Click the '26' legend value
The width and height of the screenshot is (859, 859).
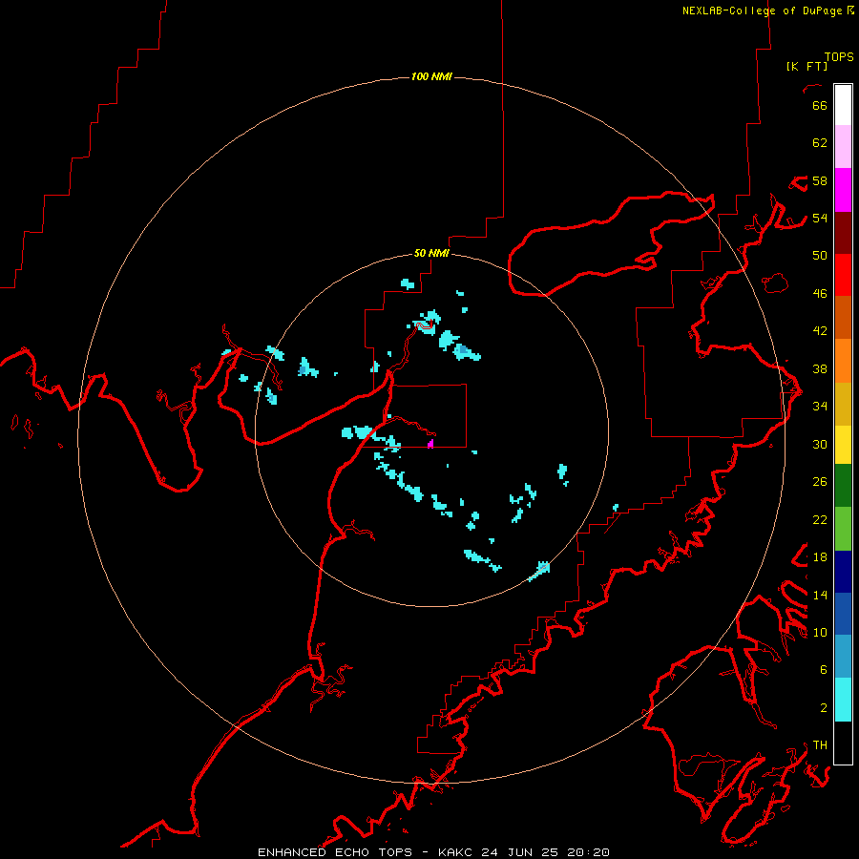coord(820,482)
